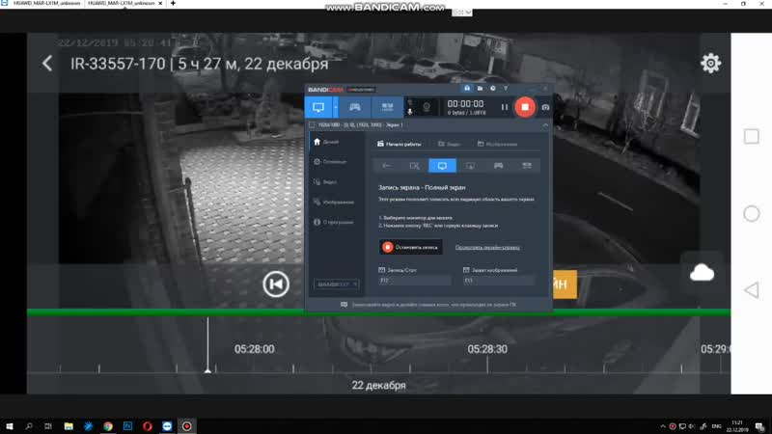The width and height of the screenshot is (772, 434).
Task: Click the timeline playhead position marker
Action: click(x=207, y=345)
